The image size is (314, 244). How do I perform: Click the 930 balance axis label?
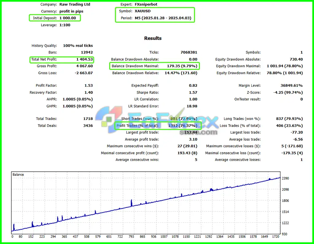coord(285,234)
